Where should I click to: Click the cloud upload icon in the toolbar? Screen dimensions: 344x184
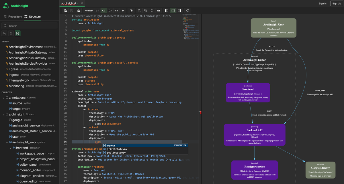point(78,11)
